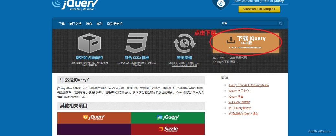Open the purple project tile
Viewport: 336px width, 136px height.
94,129
